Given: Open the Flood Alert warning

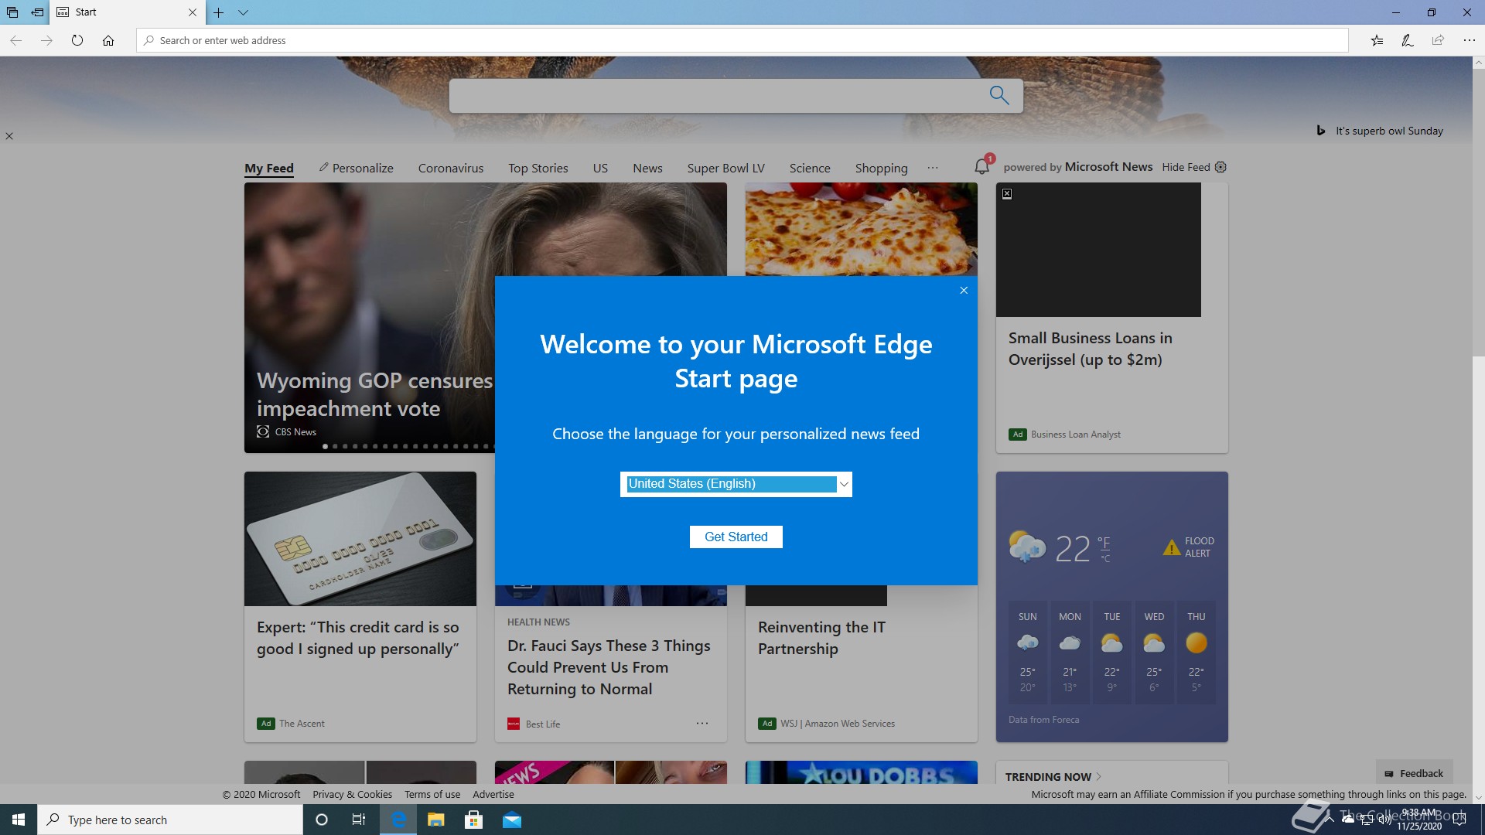Looking at the screenshot, I should 1189,547.
